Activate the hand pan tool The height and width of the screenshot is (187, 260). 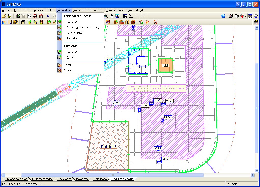tap(112, 16)
